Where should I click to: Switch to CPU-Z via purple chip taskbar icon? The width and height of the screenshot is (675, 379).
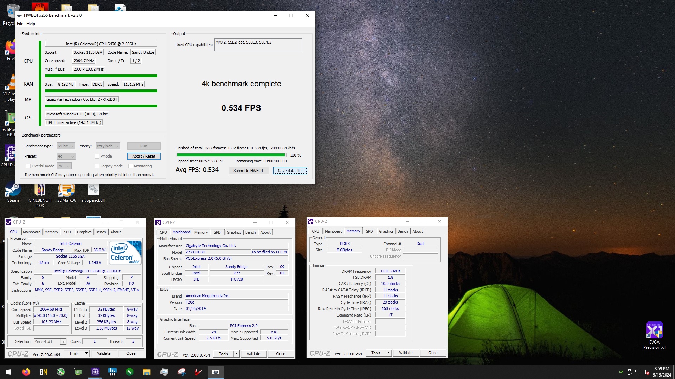pos(95,372)
